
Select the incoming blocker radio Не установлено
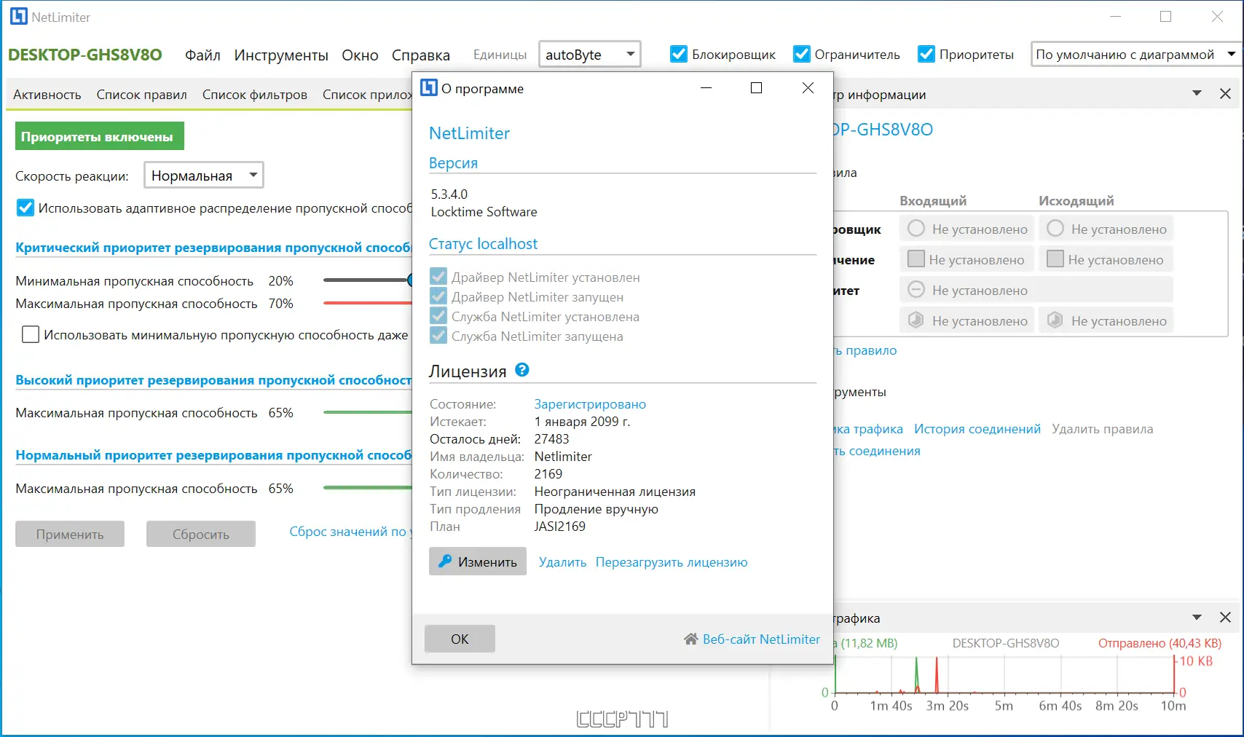point(967,229)
